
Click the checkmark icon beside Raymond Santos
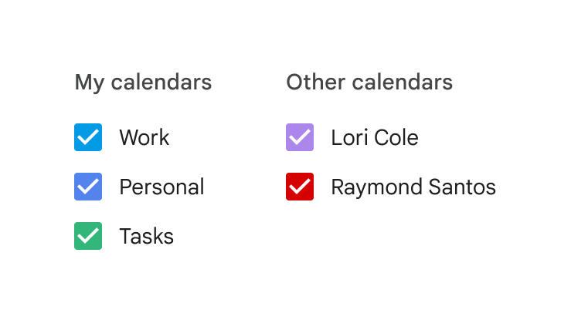[300, 187]
